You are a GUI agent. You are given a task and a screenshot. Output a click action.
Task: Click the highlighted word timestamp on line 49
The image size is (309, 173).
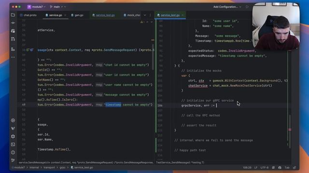[113, 105]
